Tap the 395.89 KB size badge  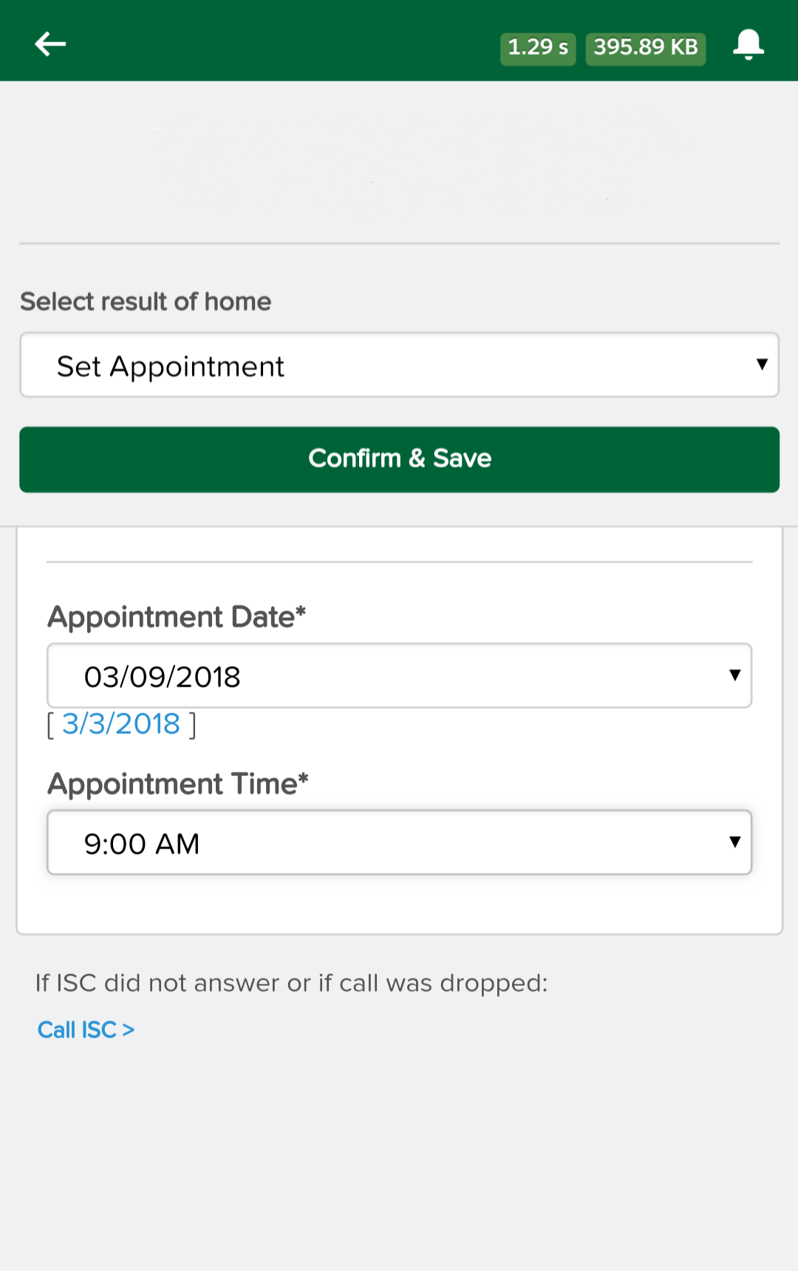[x=646, y=49]
